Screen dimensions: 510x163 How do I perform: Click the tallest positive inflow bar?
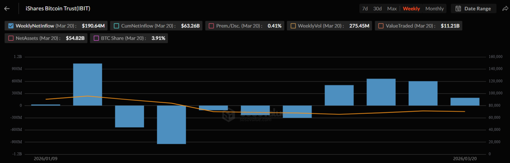click(x=87, y=84)
